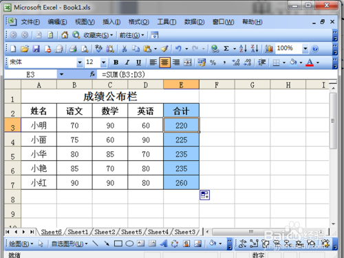Click the formula bar showing =SUM(B3:D3)
The image size is (344, 258).
pyautogui.click(x=217, y=74)
